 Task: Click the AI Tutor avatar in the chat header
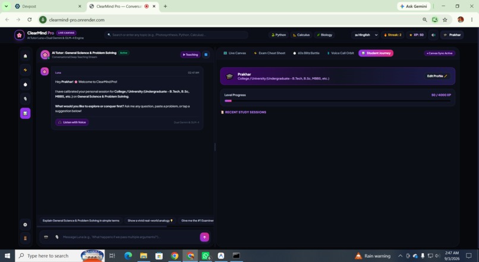(45, 55)
